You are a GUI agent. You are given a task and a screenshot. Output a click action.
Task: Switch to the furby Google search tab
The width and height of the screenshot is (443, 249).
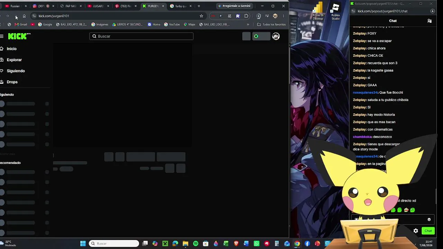[181, 6]
